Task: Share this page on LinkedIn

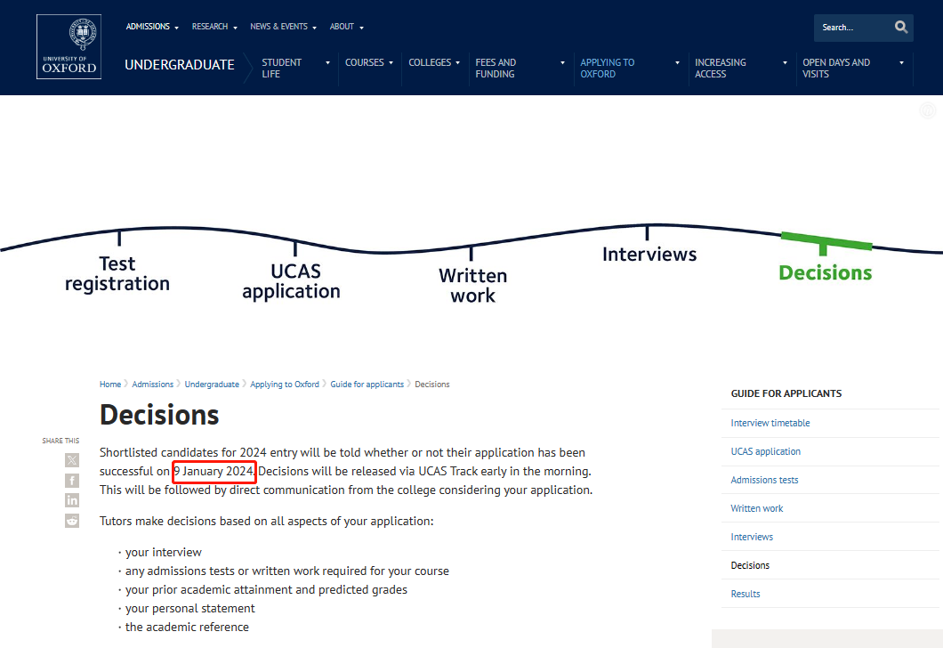Action: [72, 500]
